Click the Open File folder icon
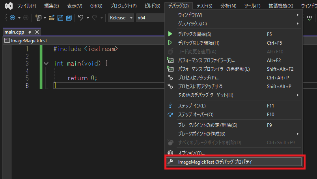The height and width of the screenshot is (179, 317). [52, 18]
